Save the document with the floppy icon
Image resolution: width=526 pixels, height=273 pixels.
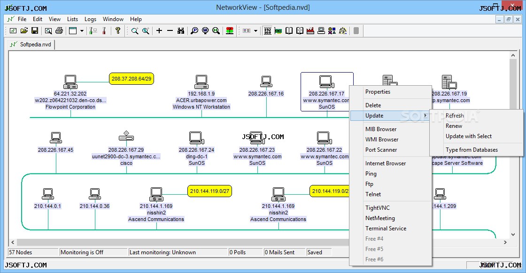[35, 31]
